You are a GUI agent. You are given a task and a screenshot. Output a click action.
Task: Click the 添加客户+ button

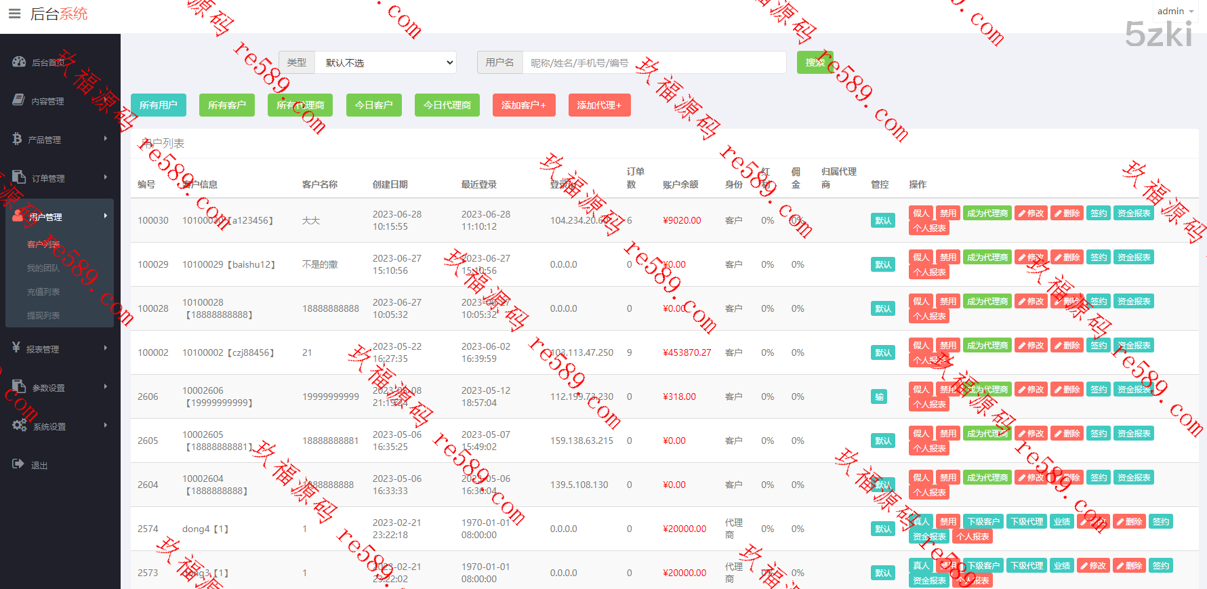click(x=523, y=105)
